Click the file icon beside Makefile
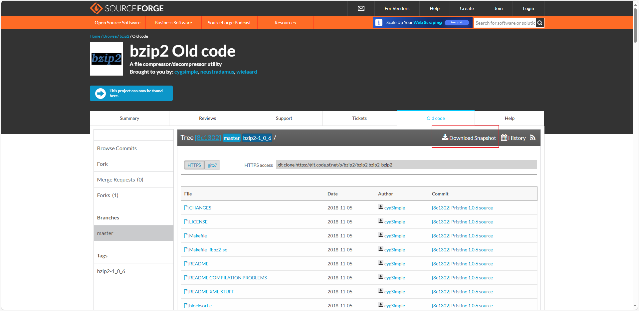 tap(186, 235)
